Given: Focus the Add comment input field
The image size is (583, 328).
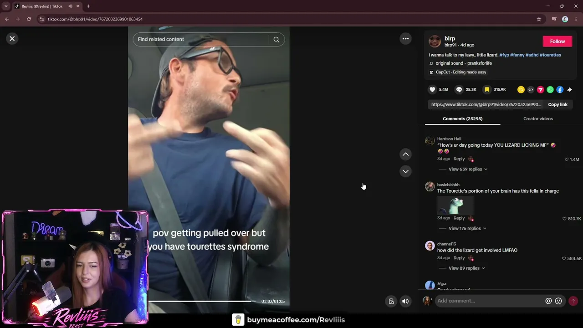Looking at the screenshot, I should (x=490, y=301).
